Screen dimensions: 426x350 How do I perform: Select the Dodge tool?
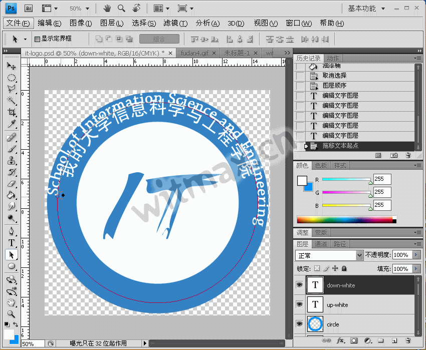(11, 218)
